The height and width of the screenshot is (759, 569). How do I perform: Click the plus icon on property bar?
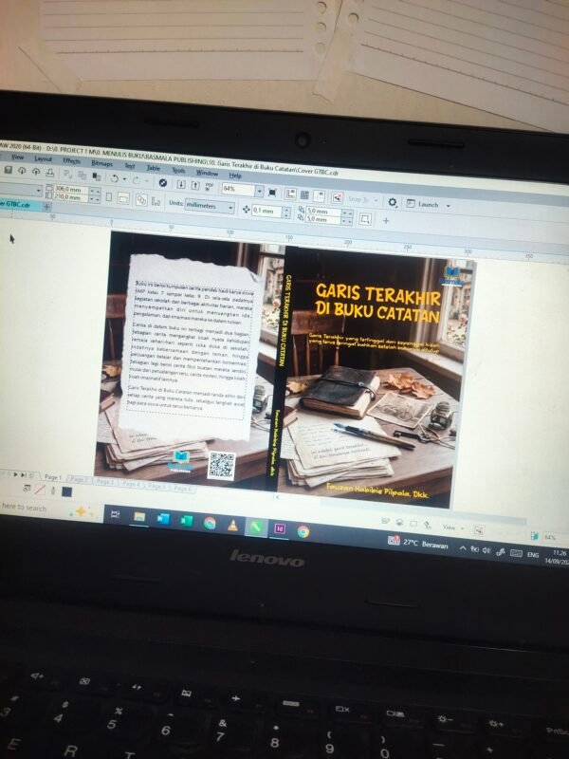(x=386, y=221)
